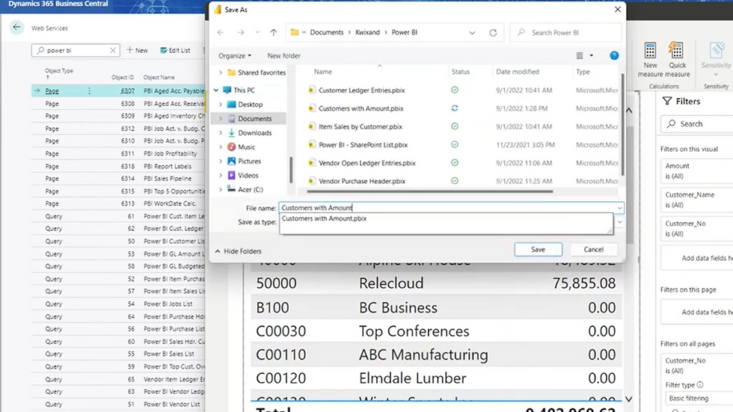Select Item Sales by Customer.pbix file
This screenshot has width=733, height=412.
(360, 126)
